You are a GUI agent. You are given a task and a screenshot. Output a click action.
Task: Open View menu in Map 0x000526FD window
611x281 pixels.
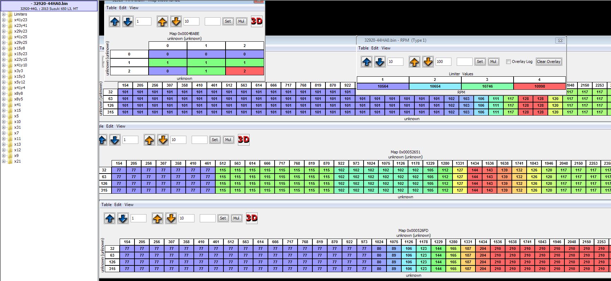point(129,205)
